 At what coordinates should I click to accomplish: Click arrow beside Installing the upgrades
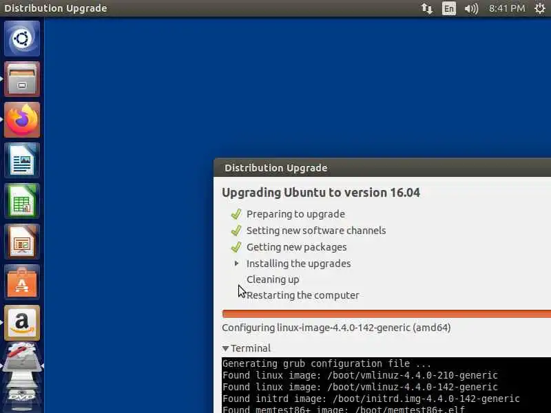(x=236, y=263)
